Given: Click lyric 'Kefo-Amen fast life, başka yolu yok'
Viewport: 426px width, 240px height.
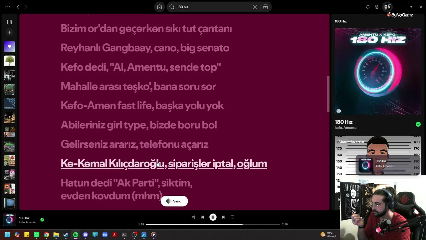Looking at the screenshot, I should click(x=142, y=106).
